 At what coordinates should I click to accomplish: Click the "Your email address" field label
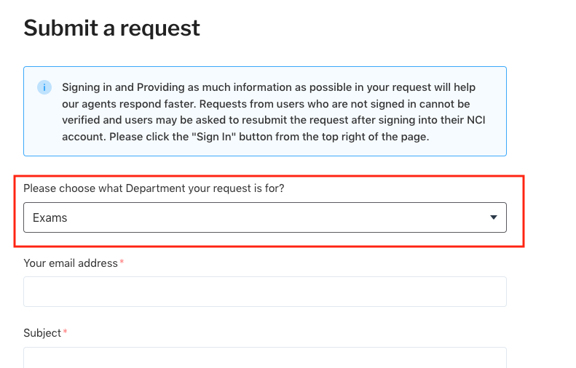coord(71,263)
